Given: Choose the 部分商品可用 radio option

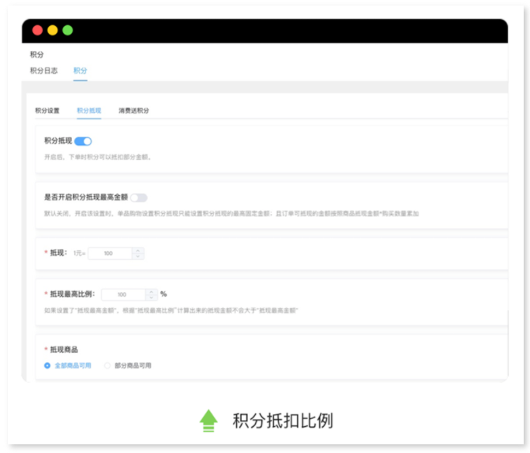Looking at the screenshot, I should 108,365.
